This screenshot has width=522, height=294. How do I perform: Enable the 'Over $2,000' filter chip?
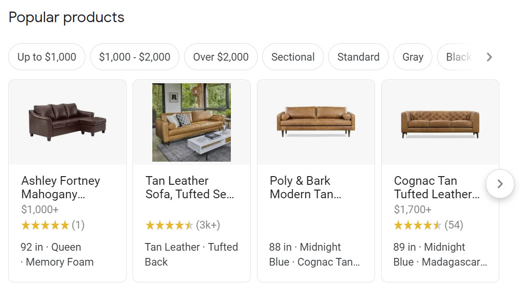(221, 57)
